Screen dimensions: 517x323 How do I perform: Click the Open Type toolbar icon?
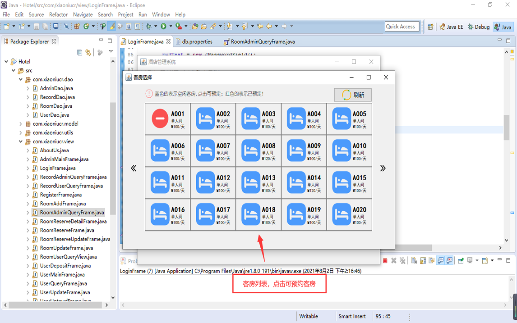click(x=195, y=26)
